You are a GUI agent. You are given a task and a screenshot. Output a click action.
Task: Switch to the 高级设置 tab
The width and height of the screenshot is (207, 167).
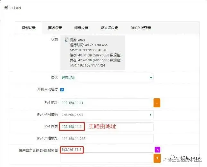point(55,28)
